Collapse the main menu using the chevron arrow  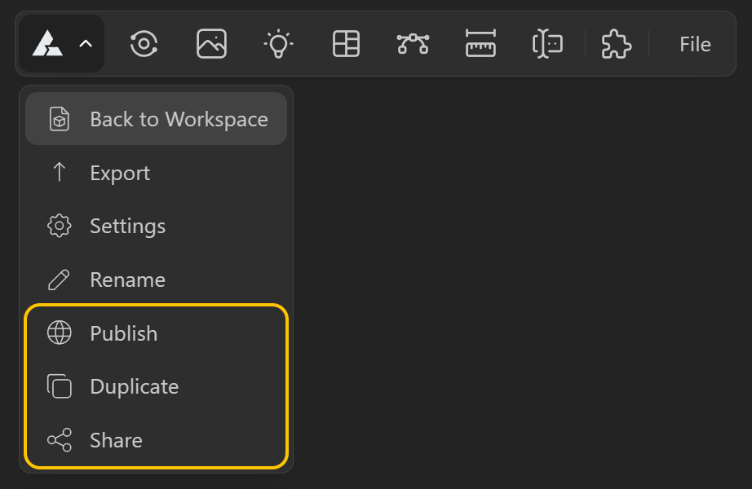pos(86,44)
